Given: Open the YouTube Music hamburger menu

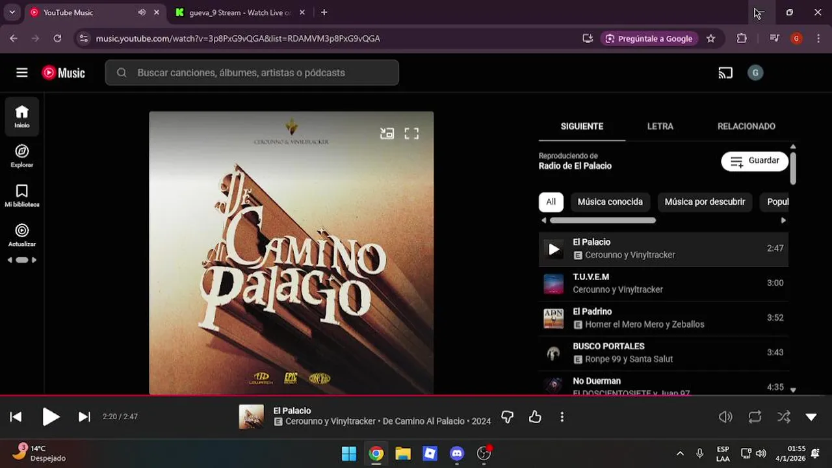Looking at the screenshot, I should [x=22, y=73].
